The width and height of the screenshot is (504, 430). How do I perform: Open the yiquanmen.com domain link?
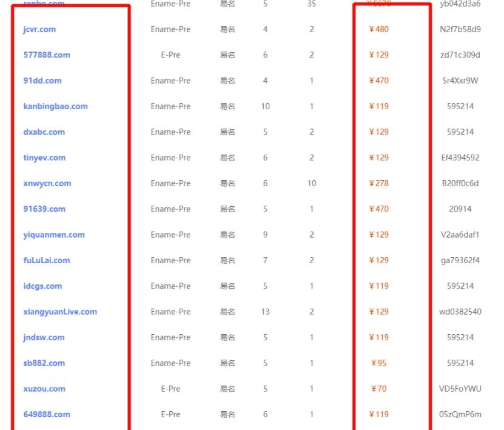point(54,235)
